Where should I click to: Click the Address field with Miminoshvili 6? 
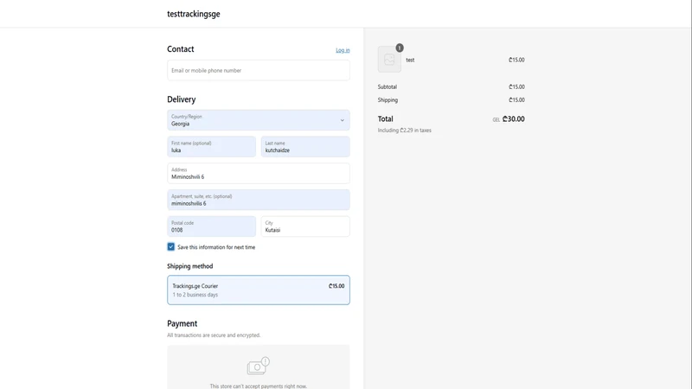[258, 174]
